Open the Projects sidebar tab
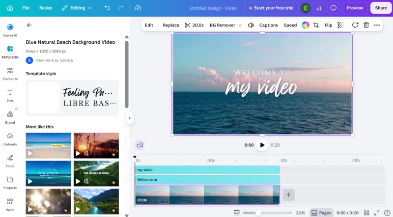 [x=10, y=183]
